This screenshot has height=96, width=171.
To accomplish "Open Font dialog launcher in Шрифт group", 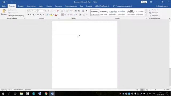I will (x=59, y=19).
